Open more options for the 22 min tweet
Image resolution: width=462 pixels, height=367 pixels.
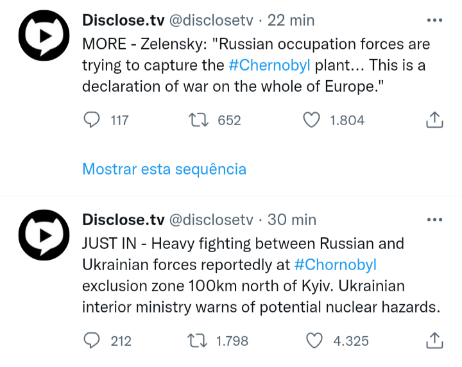[x=434, y=20]
